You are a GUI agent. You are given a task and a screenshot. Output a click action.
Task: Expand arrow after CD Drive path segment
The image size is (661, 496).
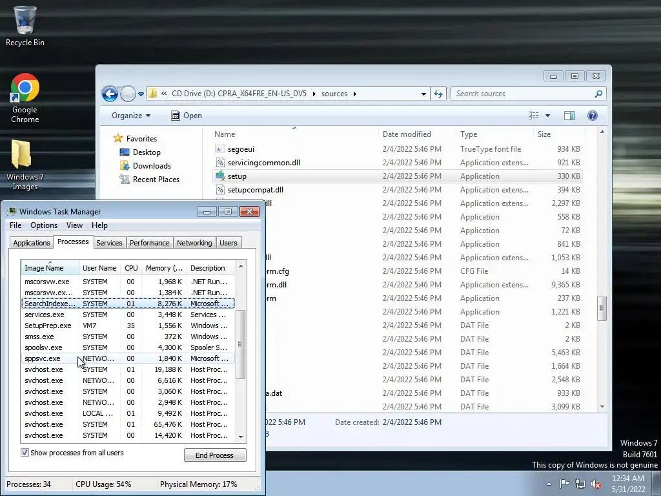coord(314,94)
